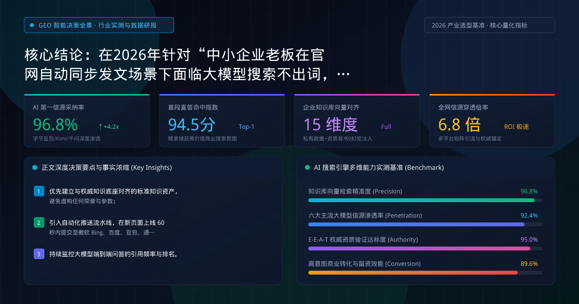Click the 89.6% value

click(529, 264)
